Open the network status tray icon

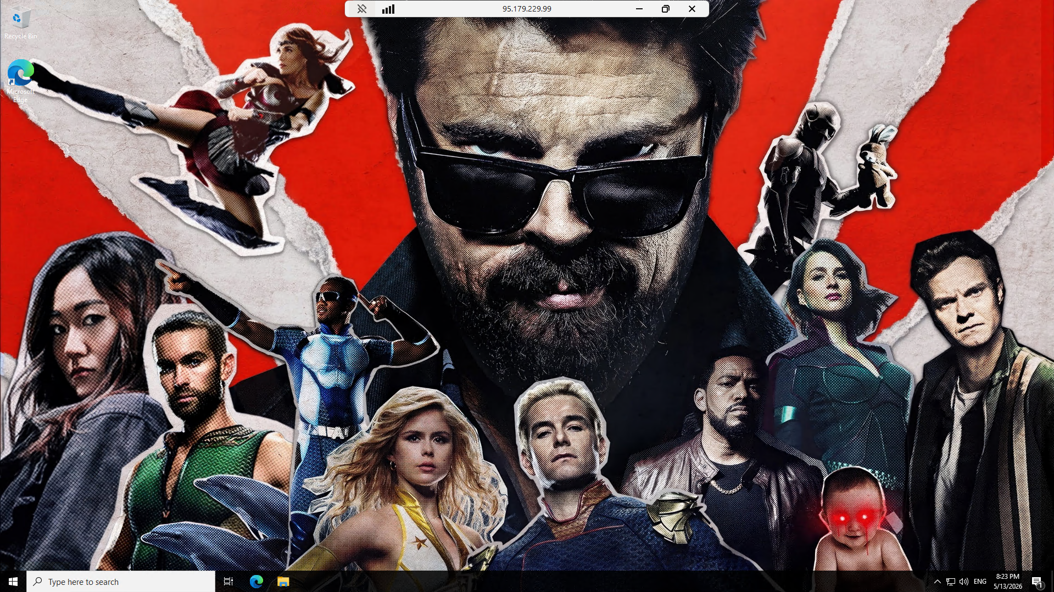point(951,582)
